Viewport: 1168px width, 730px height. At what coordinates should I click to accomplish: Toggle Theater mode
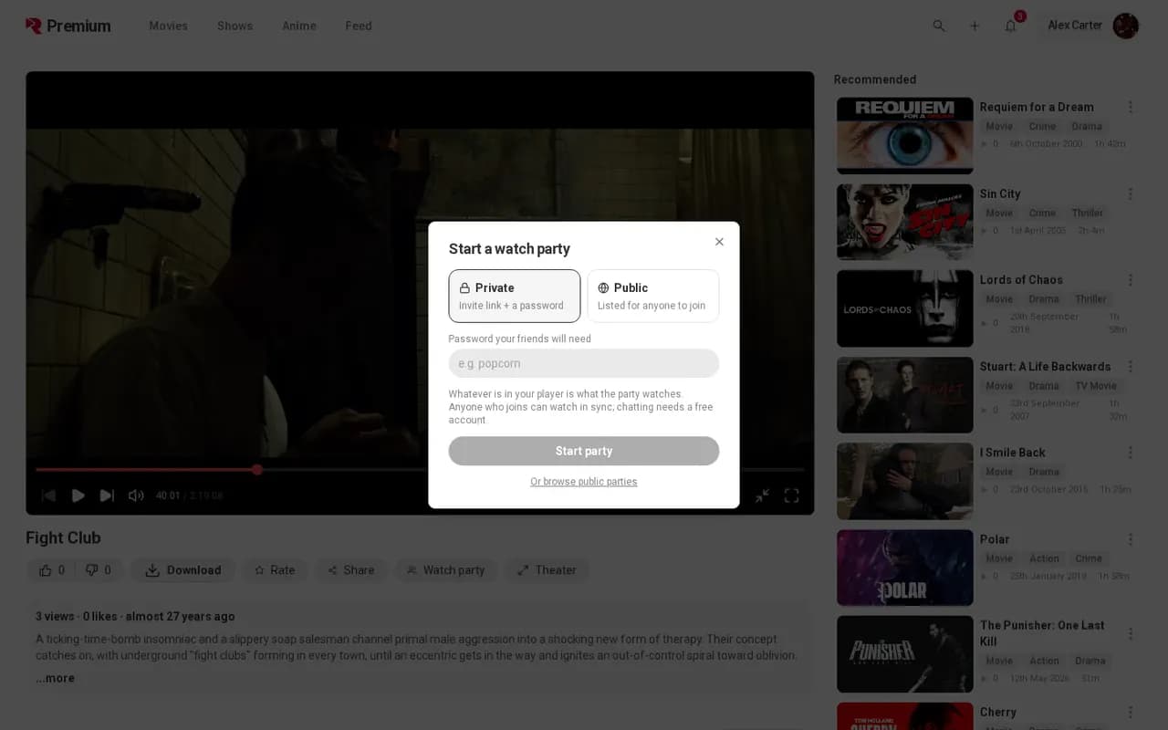[x=547, y=570]
